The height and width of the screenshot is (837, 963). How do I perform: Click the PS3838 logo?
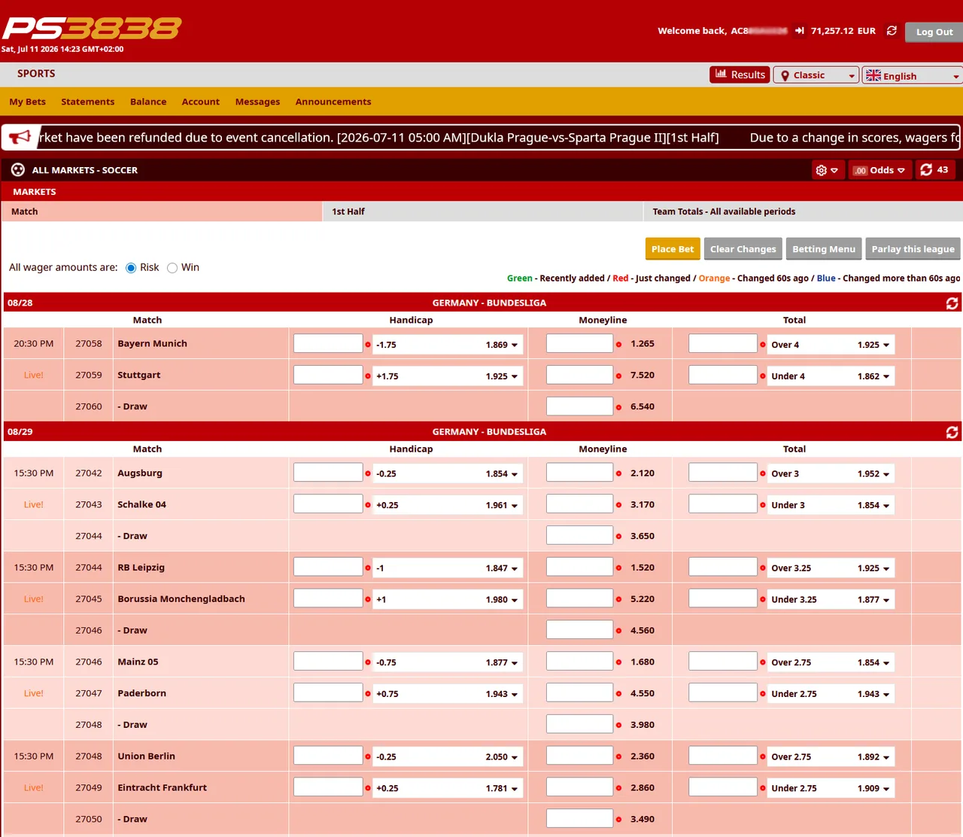[x=92, y=29]
